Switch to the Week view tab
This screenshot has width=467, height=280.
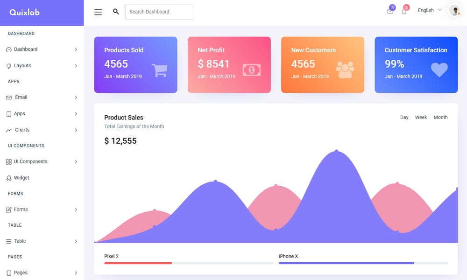pyautogui.click(x=421, y=117)
